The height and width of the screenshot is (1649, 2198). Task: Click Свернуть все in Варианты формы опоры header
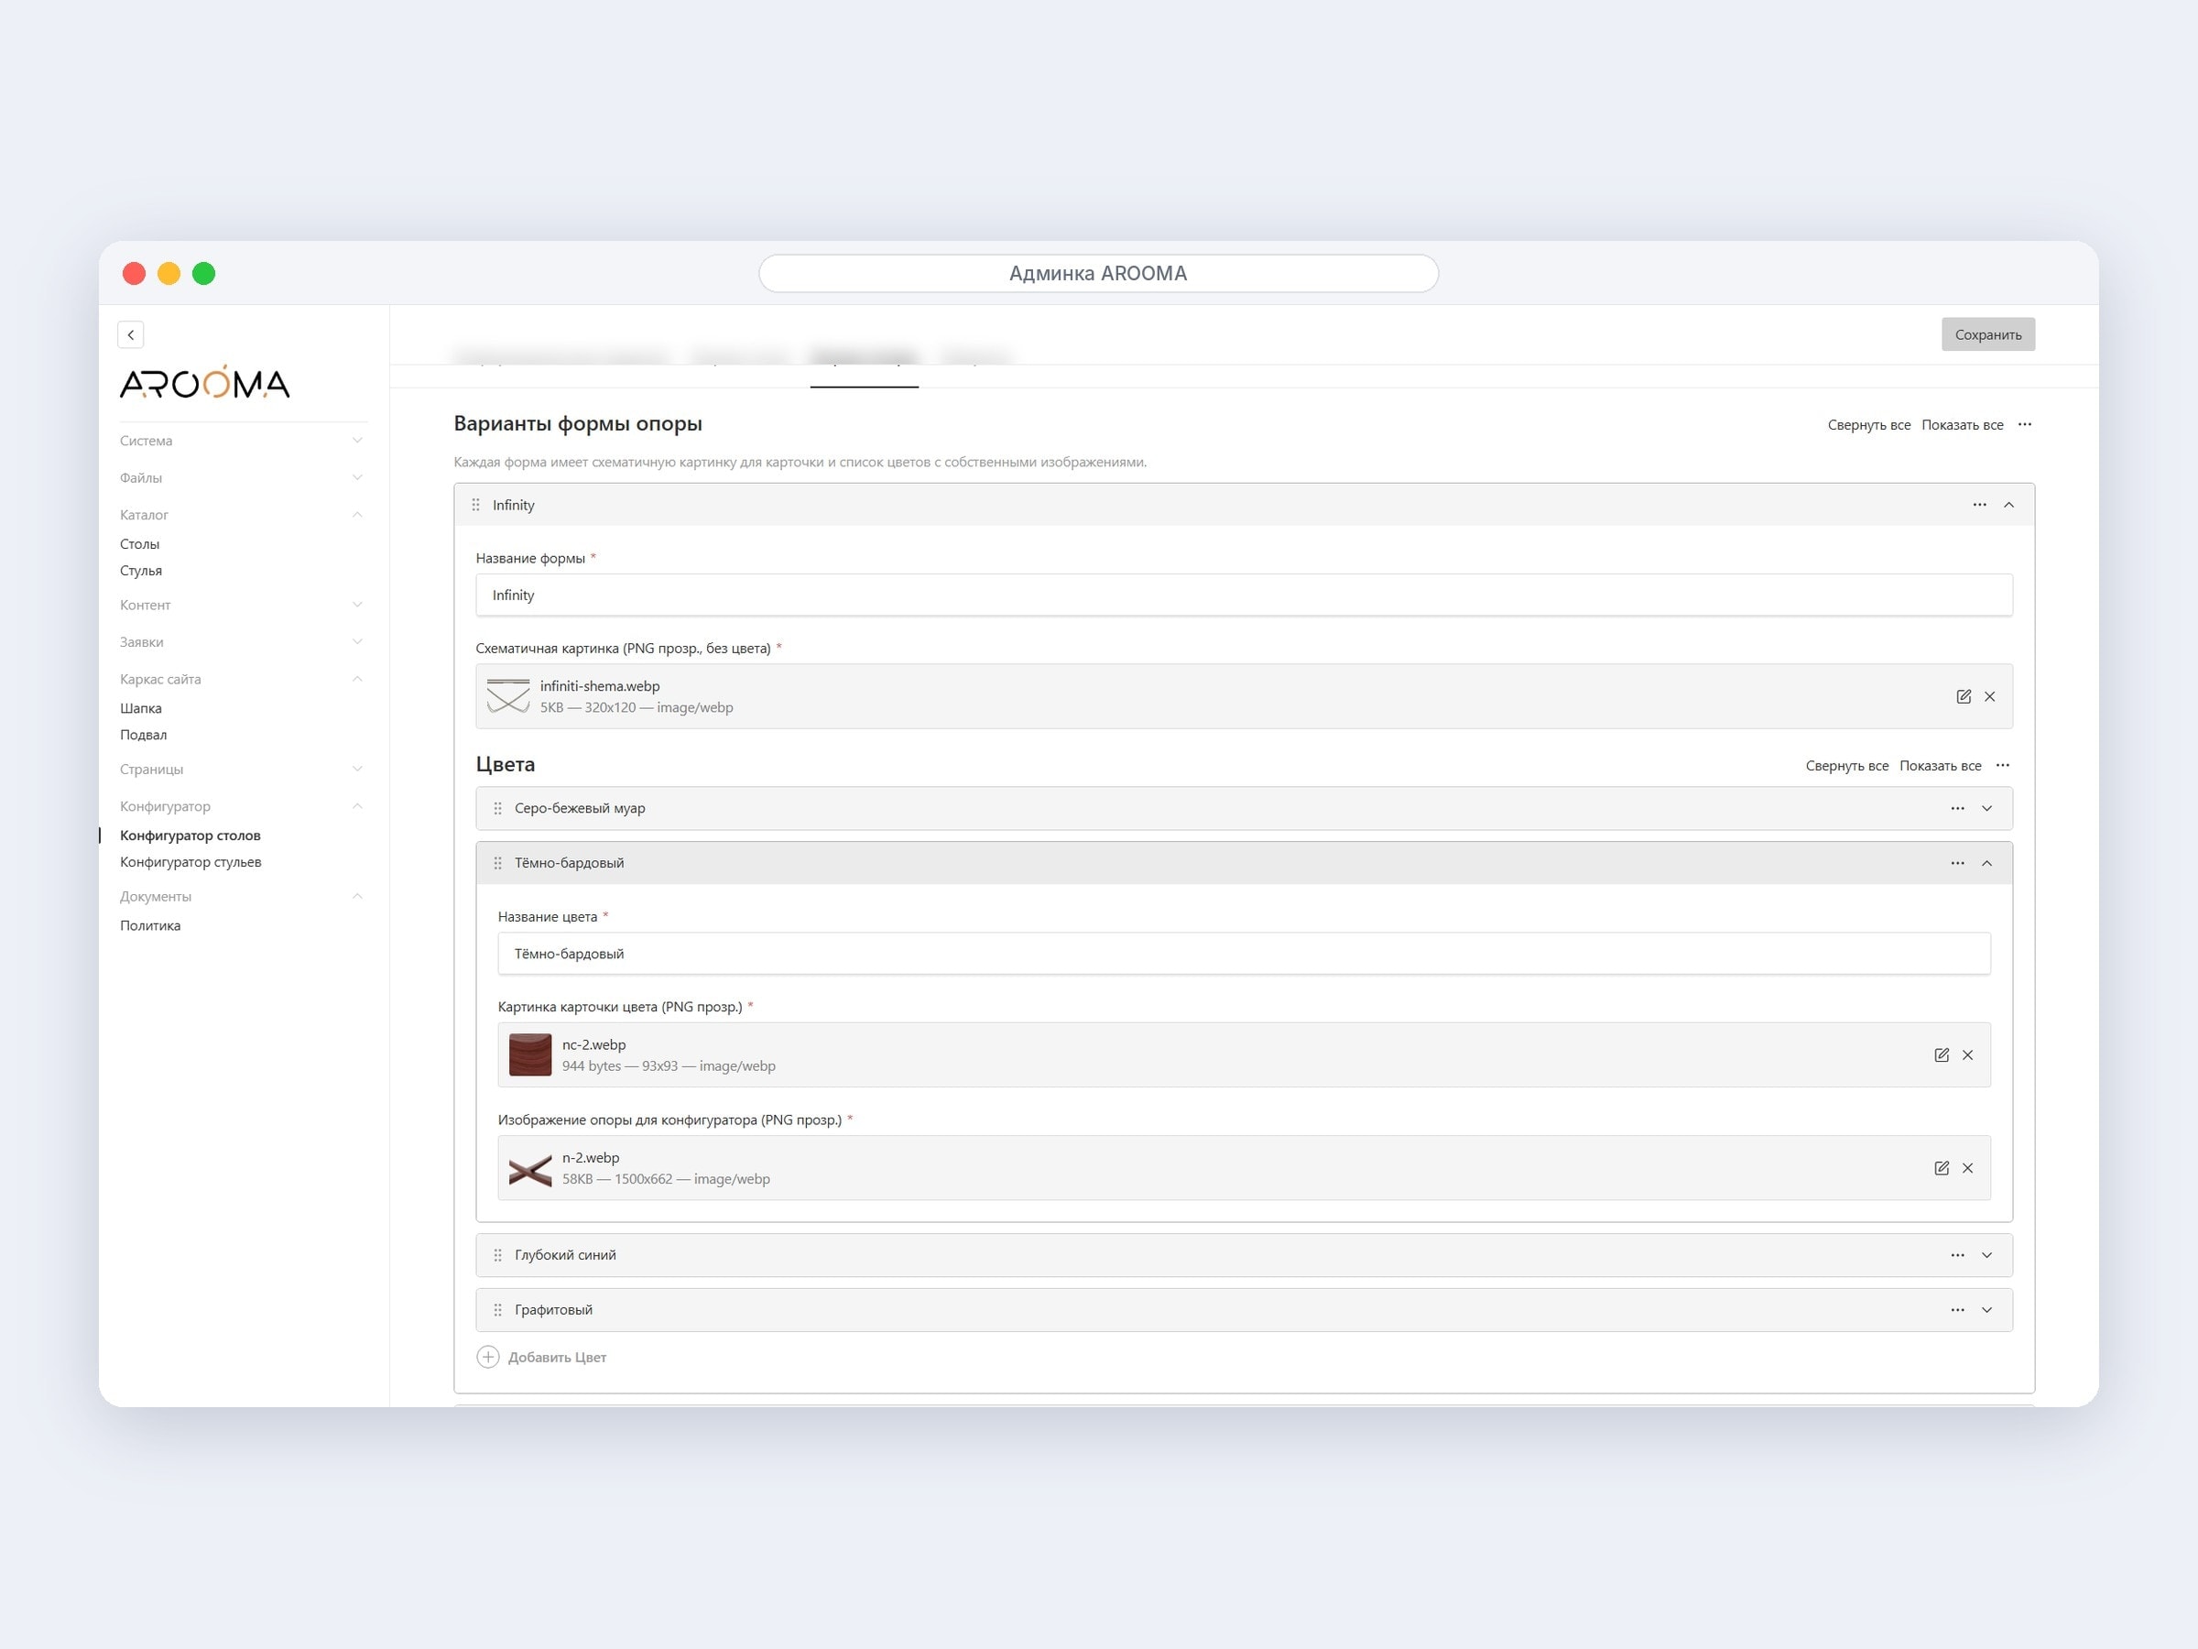point(1869,425)
